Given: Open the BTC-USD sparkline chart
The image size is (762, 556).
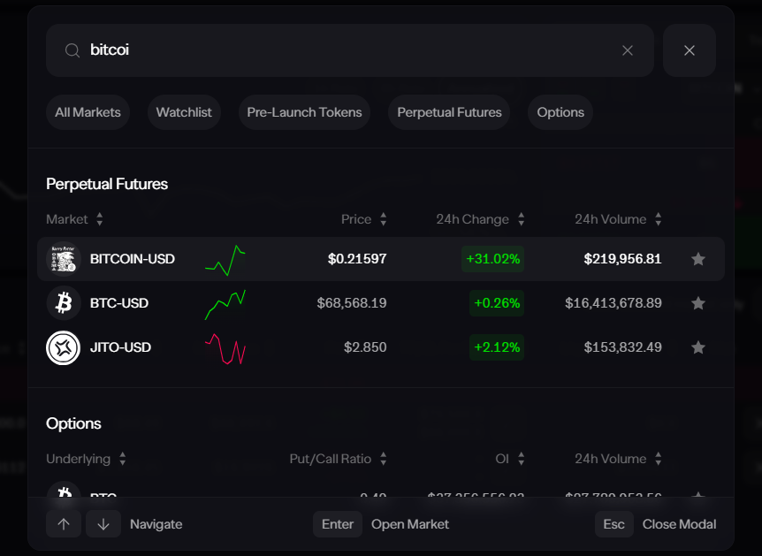Looking at the screenshot, I should click(225, 303).
